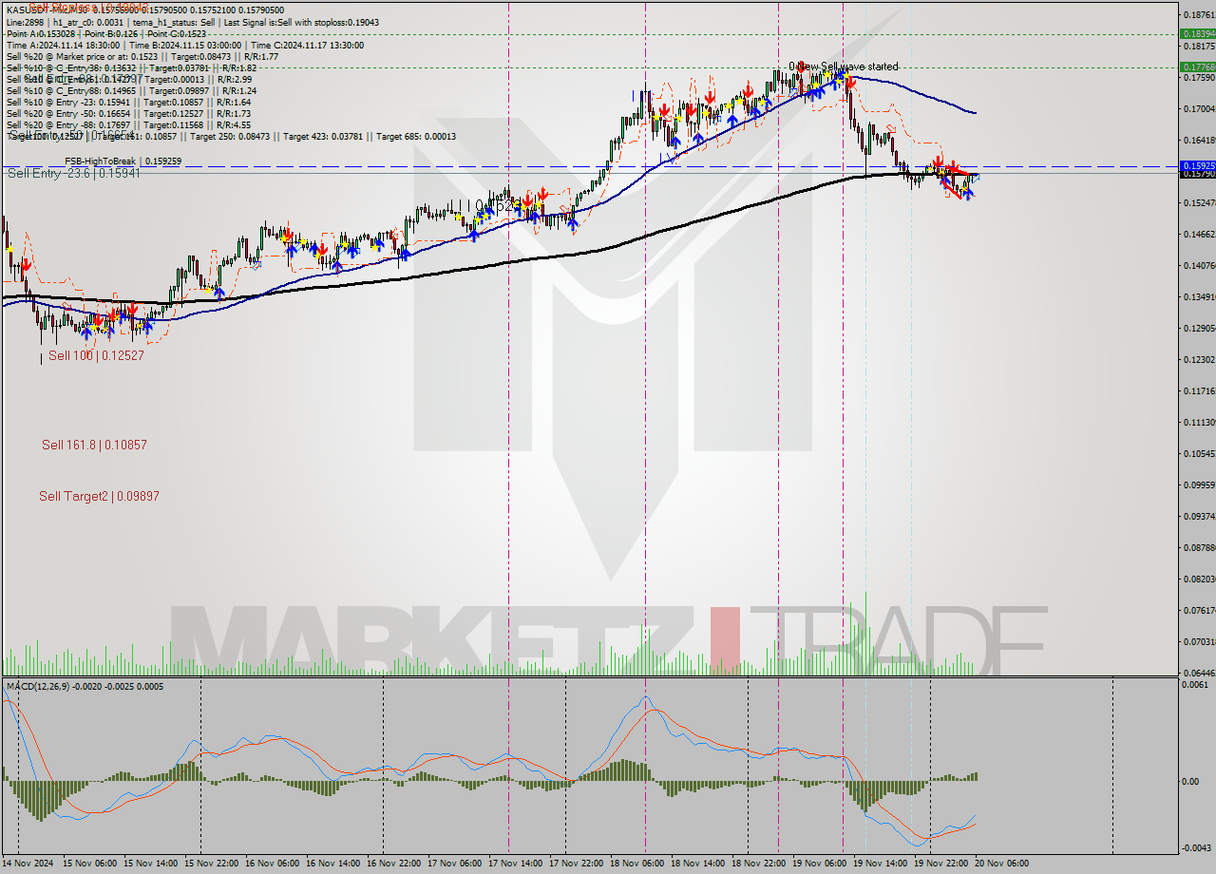Click the green 0.17768 price tag

click(1197, 67)
